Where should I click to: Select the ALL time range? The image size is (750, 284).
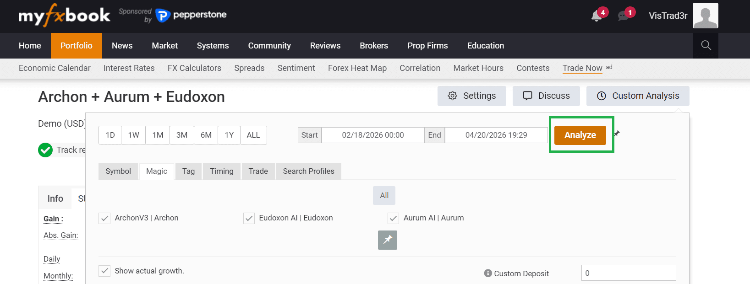click(x=253, y=135)
